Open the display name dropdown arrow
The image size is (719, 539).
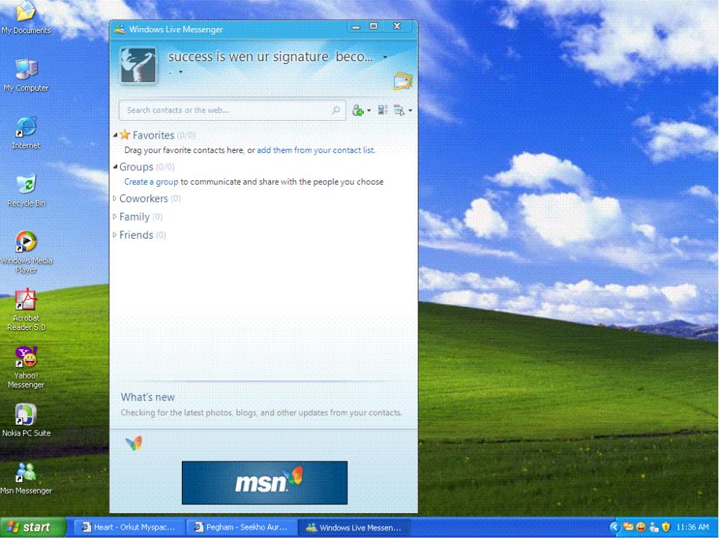[385, 57]
